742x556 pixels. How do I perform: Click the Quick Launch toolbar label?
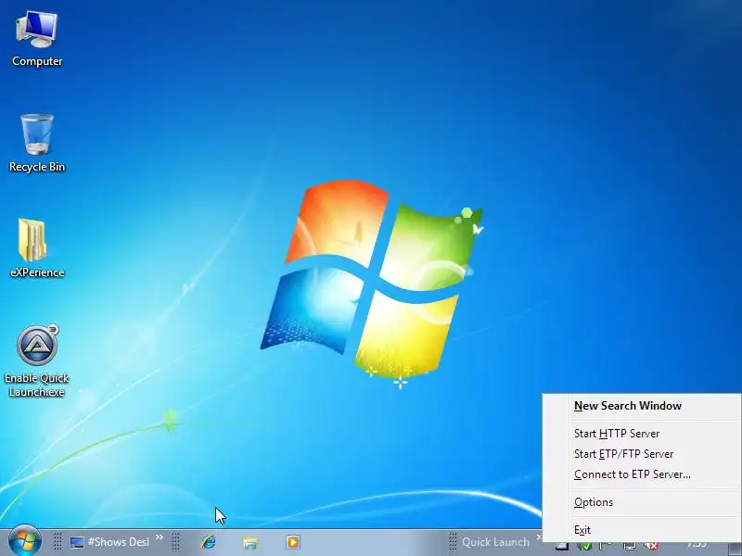(x=495, y=542)
